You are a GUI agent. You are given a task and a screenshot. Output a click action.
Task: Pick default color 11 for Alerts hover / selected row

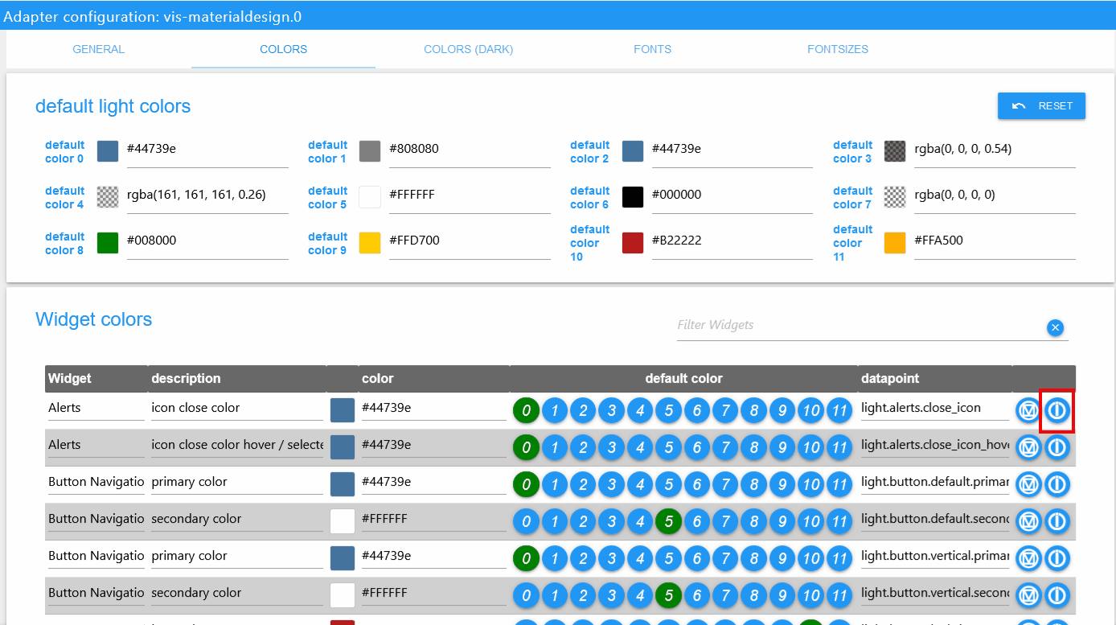tap(839, 448)
